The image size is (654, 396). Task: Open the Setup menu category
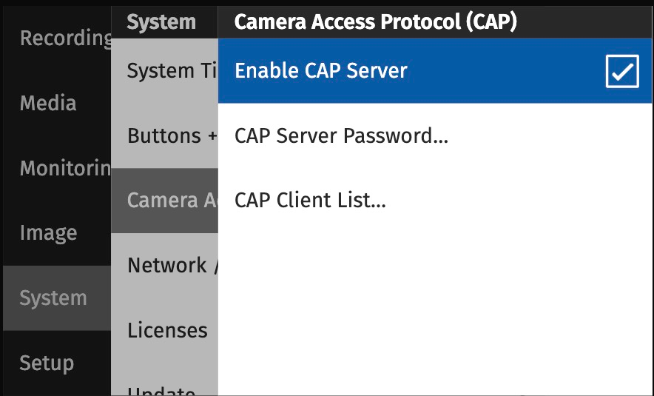point(47,363)
